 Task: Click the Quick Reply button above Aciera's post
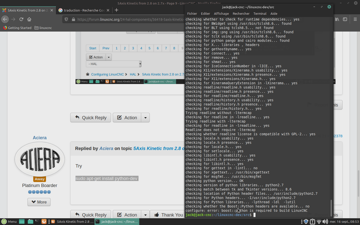[x=90, y=117]
